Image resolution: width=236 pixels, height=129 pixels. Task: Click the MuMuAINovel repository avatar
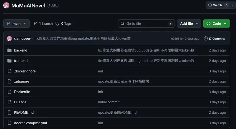(6, 5)
